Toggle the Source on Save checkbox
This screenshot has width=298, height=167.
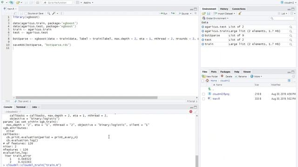(x=26, y=13)
